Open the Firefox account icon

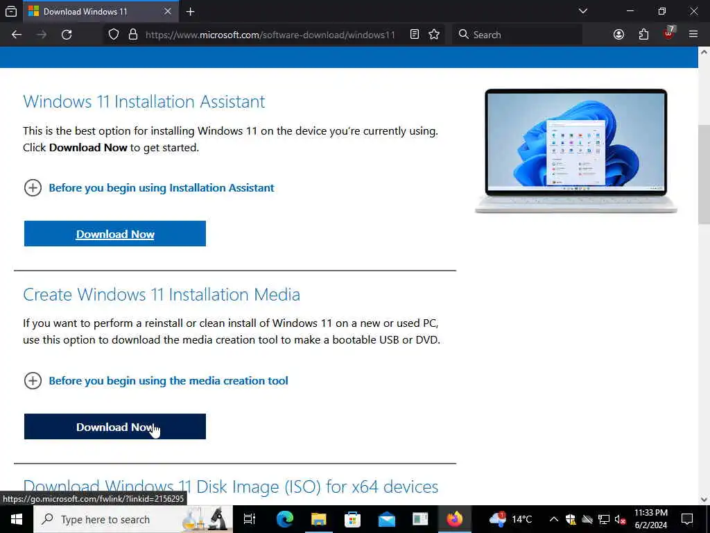coord(618,35)
